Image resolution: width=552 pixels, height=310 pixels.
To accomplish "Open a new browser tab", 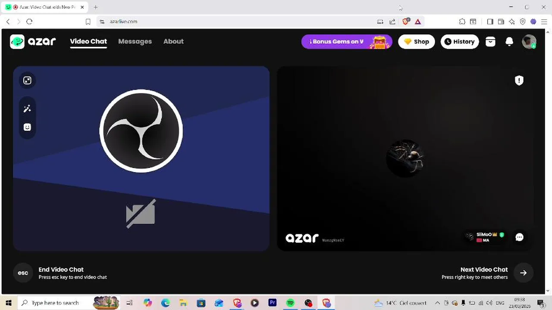I will coord(96,7).
